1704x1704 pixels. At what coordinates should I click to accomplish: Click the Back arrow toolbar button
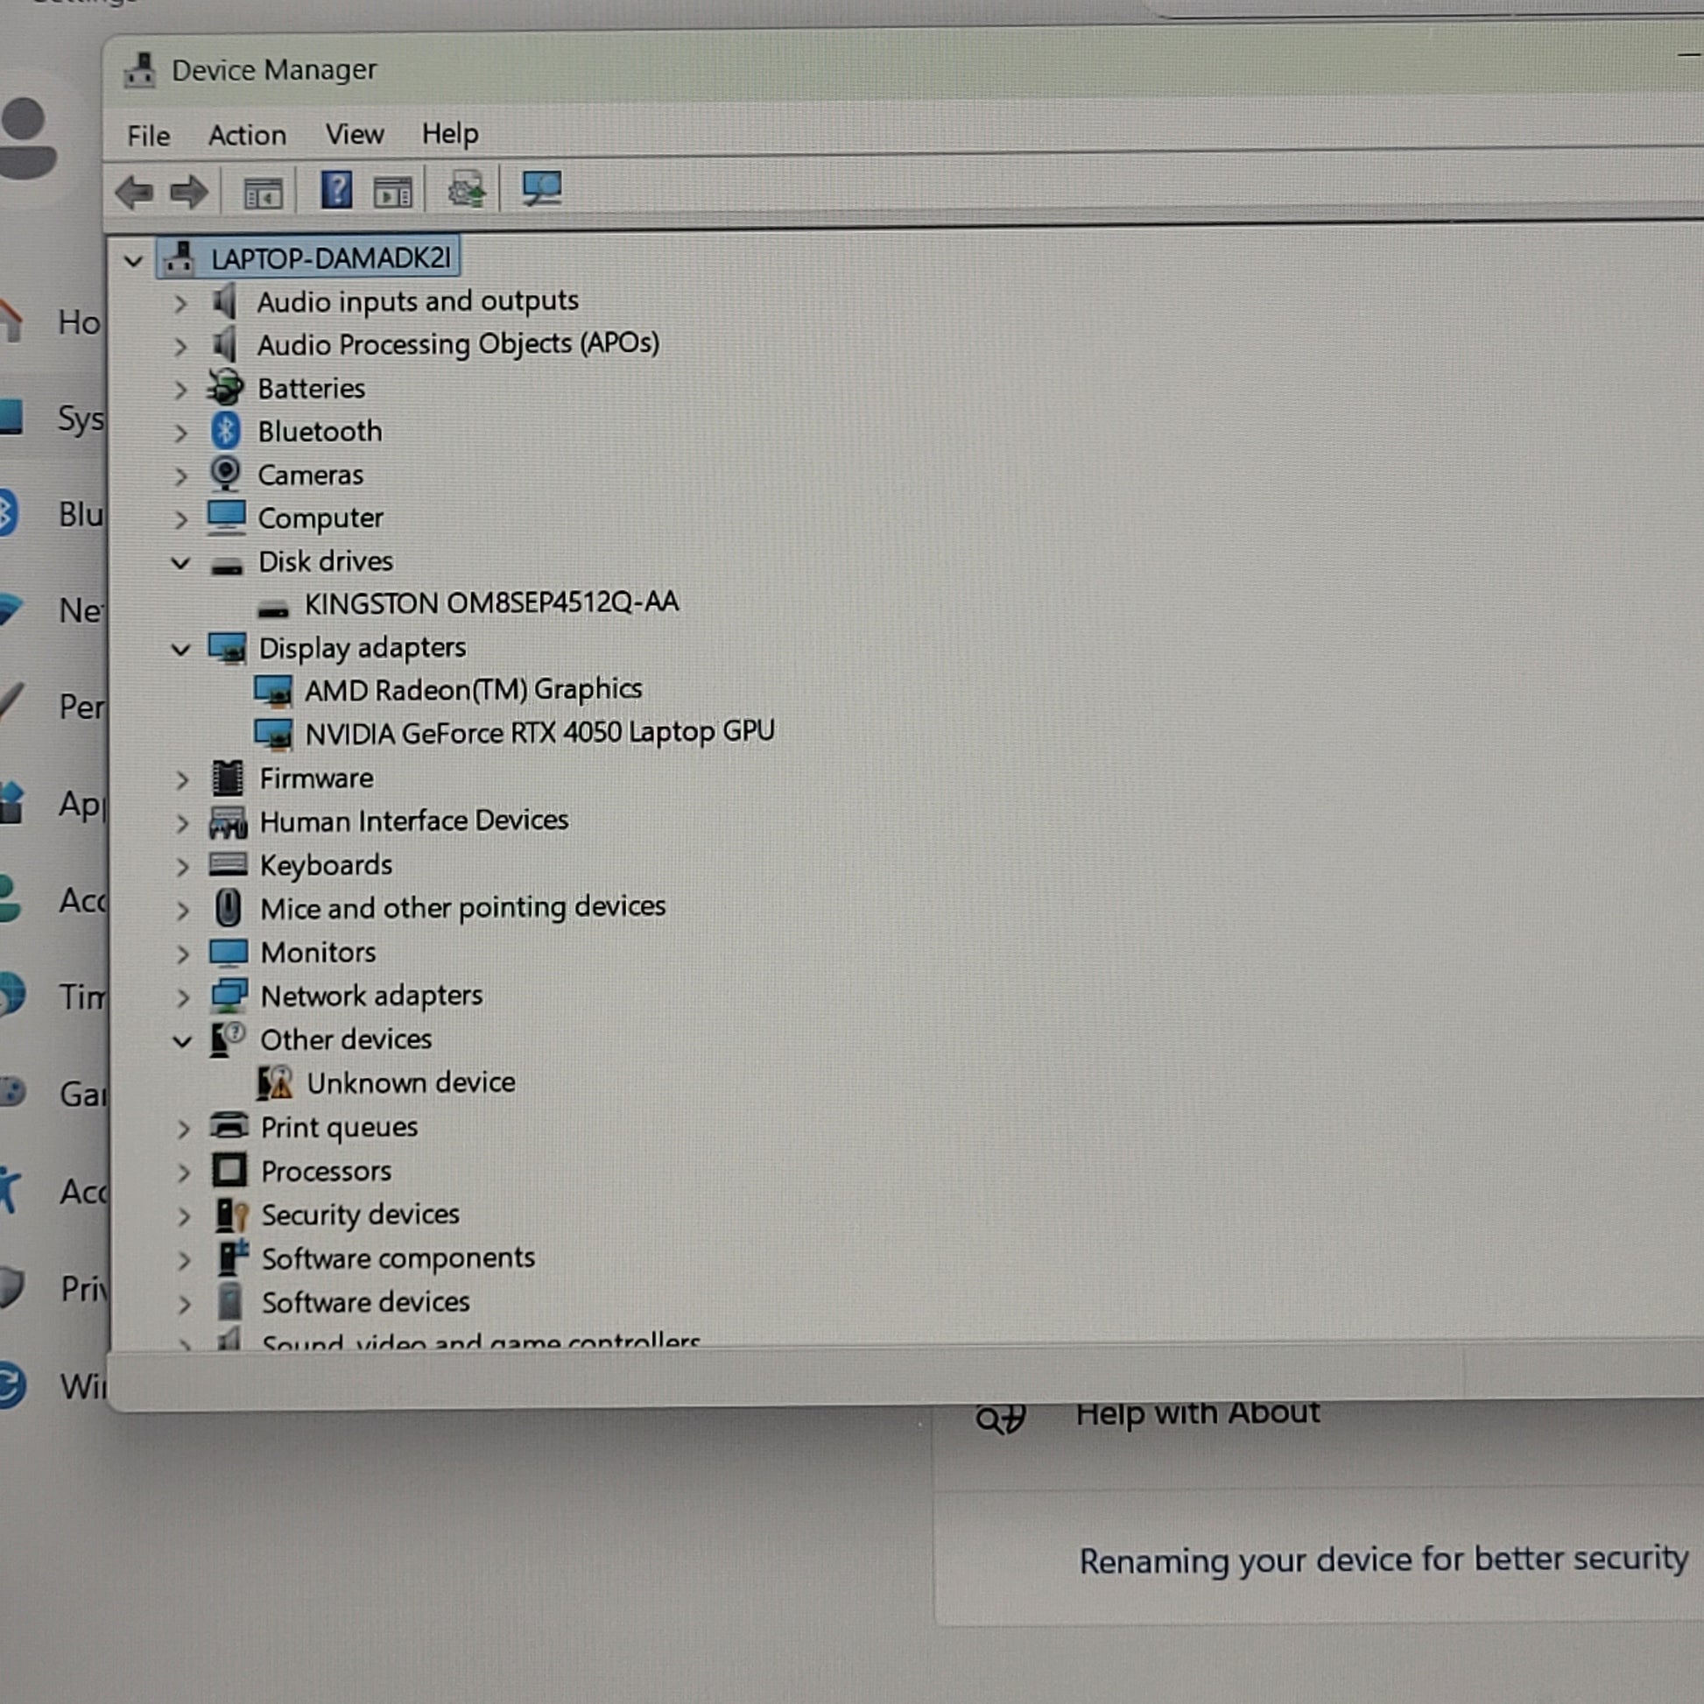134,192
